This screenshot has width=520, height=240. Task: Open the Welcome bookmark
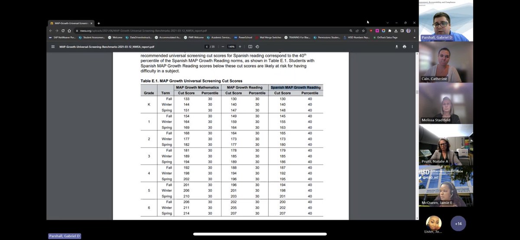(114, 38)
